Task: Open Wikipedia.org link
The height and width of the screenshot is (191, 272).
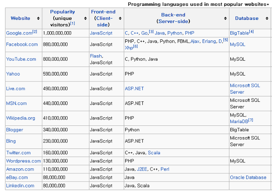Action: (20, 118)
